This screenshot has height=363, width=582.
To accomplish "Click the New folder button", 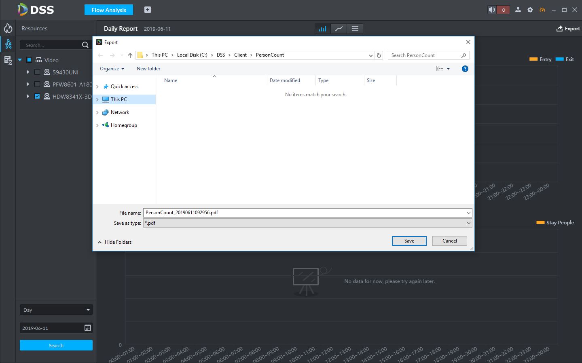I will point(148,69).
